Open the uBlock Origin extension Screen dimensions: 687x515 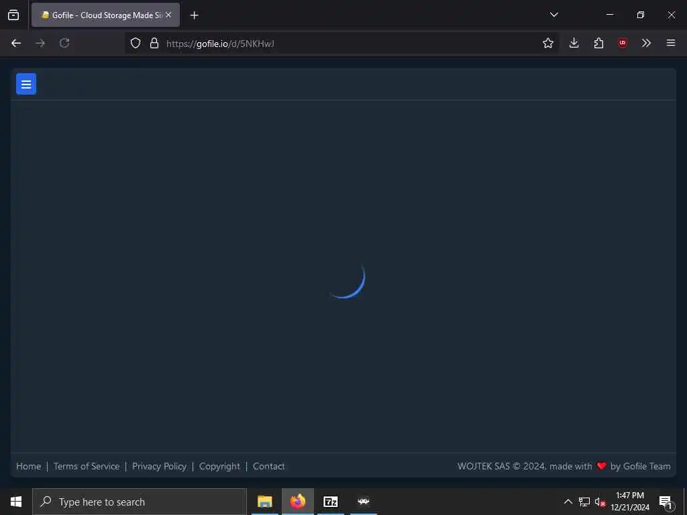pyautogui.click(x=623, y=43)
